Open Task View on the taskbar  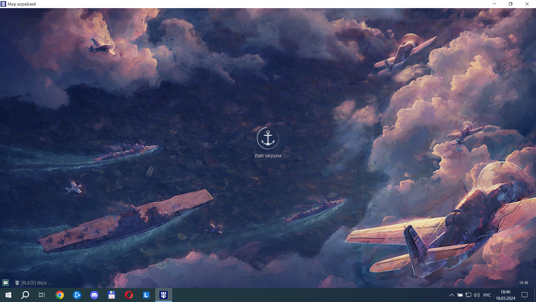[x=42, y=295]
